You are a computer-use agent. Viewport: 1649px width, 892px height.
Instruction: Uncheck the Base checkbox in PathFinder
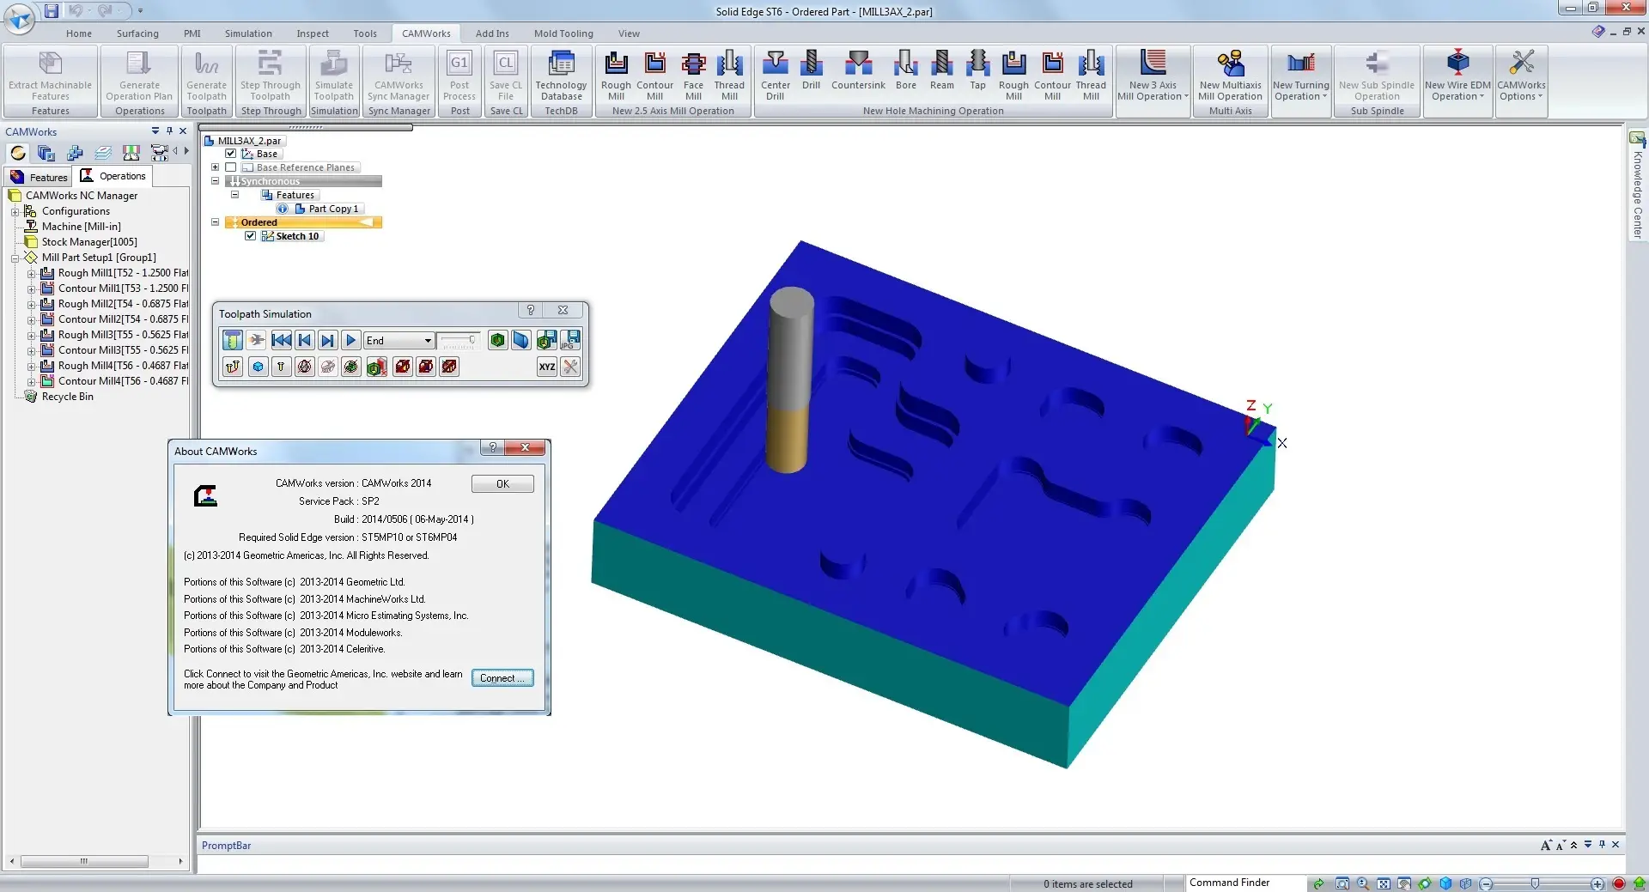230,154
